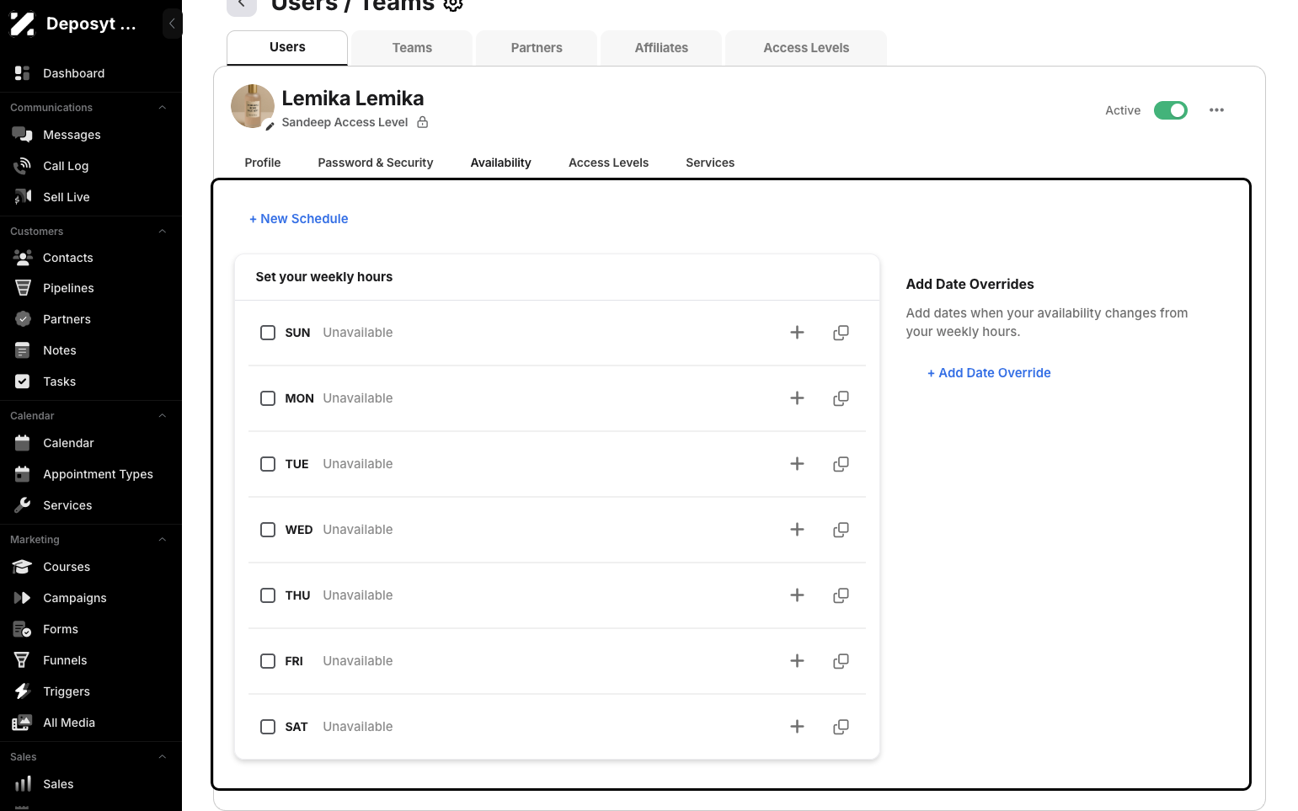Switch to the Teams tab

tap(412, 48)
